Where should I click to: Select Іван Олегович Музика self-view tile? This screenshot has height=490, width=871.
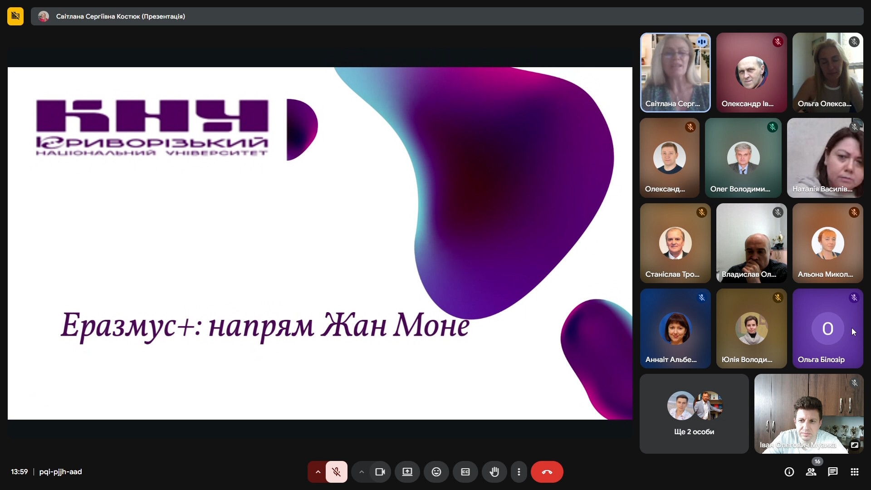click(809, 414)
